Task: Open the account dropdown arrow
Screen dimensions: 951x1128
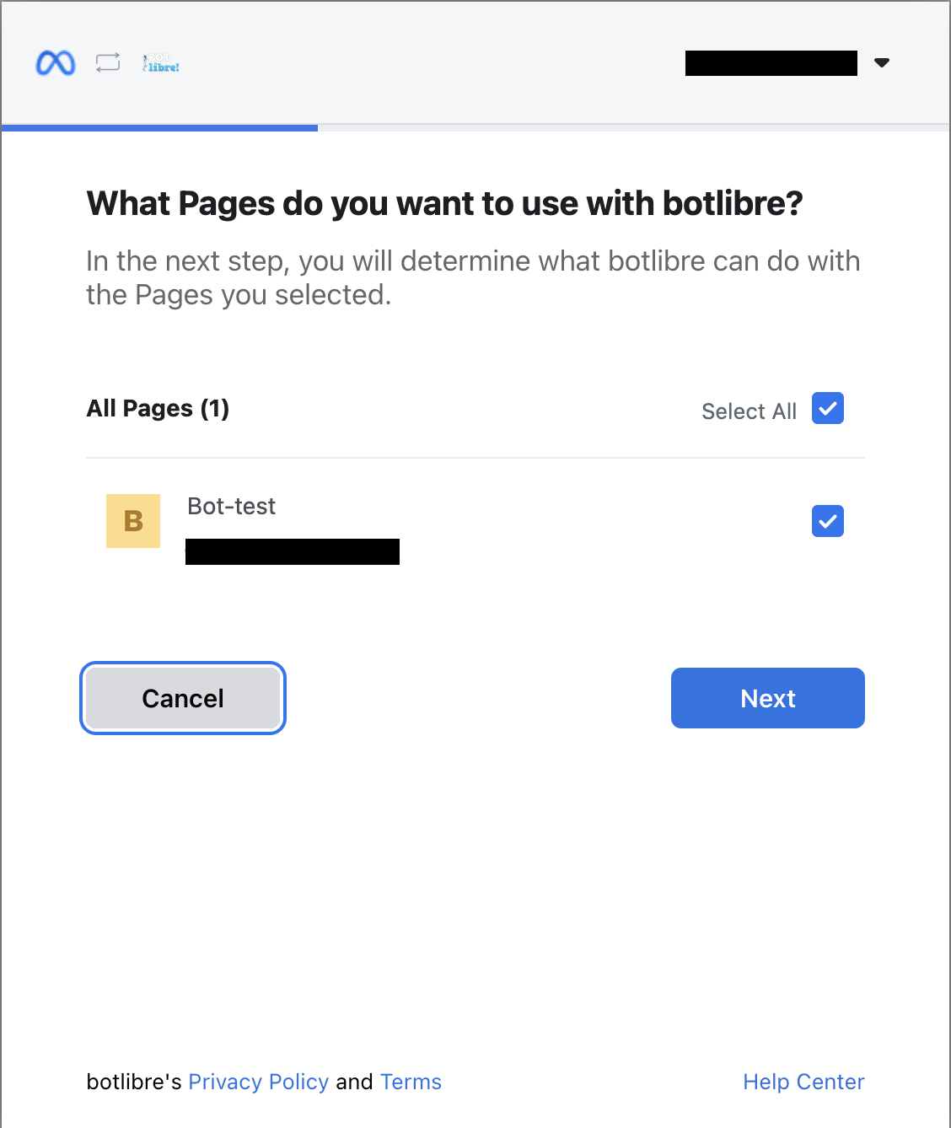Action: 882,62
